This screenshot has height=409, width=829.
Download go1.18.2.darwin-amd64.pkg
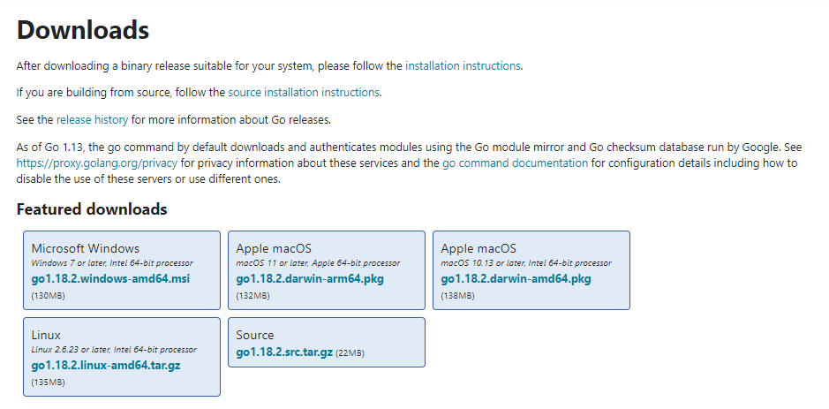click(x=516, y=279)
